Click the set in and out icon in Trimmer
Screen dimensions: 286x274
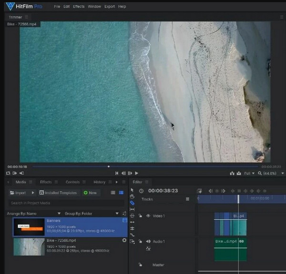[x=8, y=173]
